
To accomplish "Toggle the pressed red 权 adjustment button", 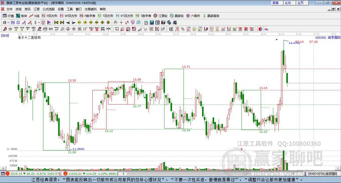I will (43, 23).
